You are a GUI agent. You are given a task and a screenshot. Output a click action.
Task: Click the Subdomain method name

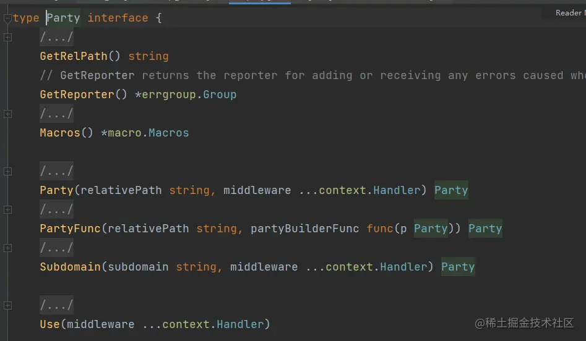click(x=71, y=267)
